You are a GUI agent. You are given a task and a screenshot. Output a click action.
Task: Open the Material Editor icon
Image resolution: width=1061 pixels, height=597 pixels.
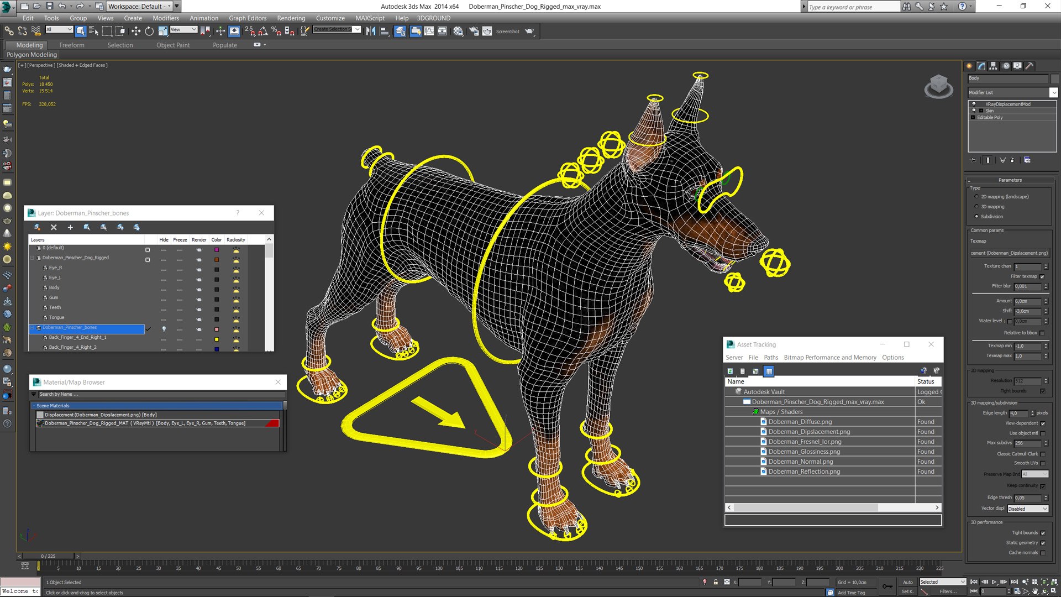click(458, 31)
